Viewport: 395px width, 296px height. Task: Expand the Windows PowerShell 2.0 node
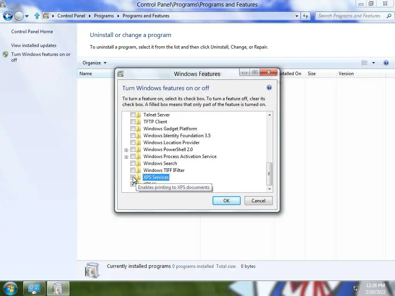click(x=126, y=150)
